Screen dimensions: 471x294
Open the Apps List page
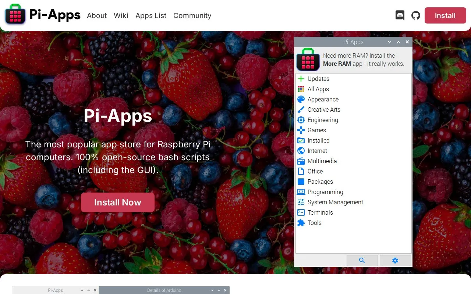(151, 15)
